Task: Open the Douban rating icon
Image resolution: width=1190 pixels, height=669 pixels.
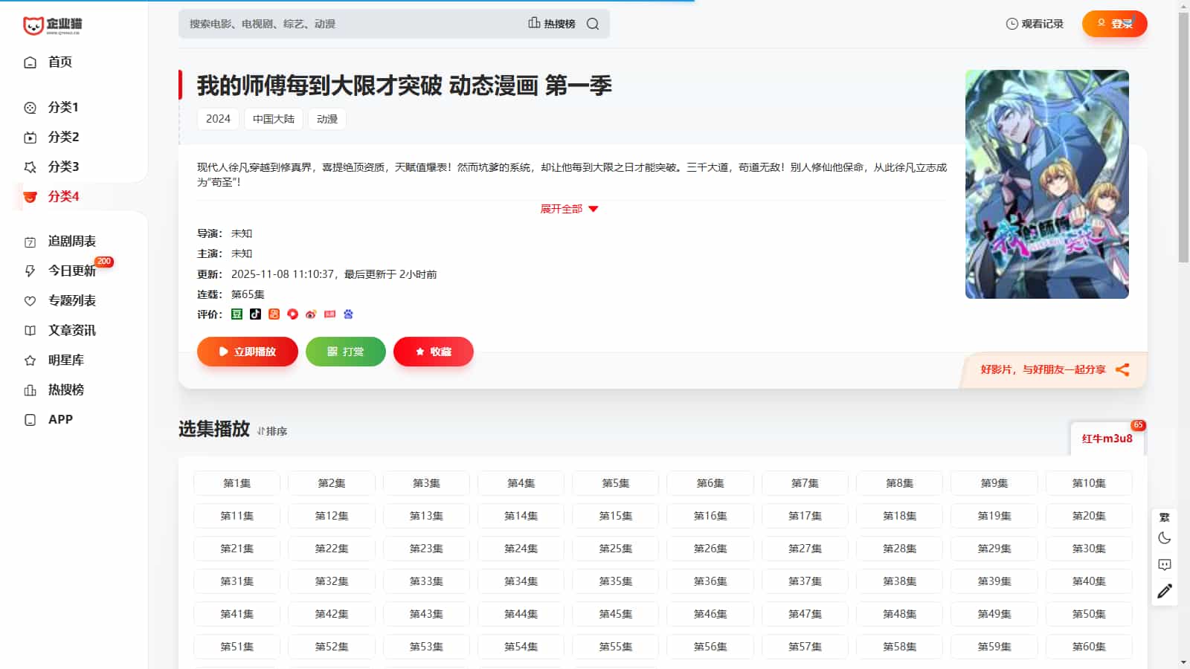Action: (x=237, y=314)
